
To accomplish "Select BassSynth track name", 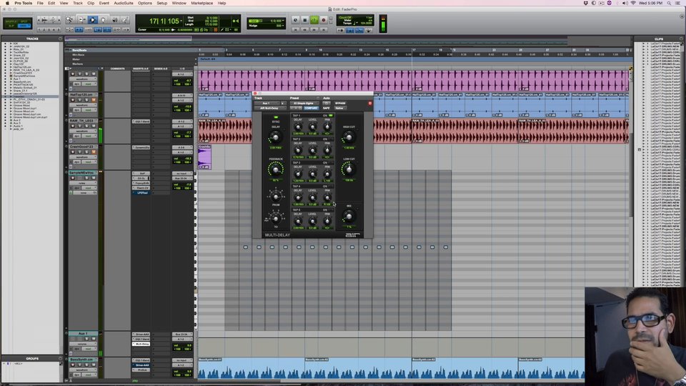I will [x=83, y=360].
